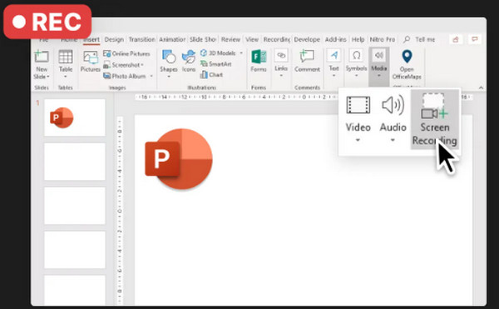Open the Recording tab
499x309 pixels.
[x=277, y=39]
